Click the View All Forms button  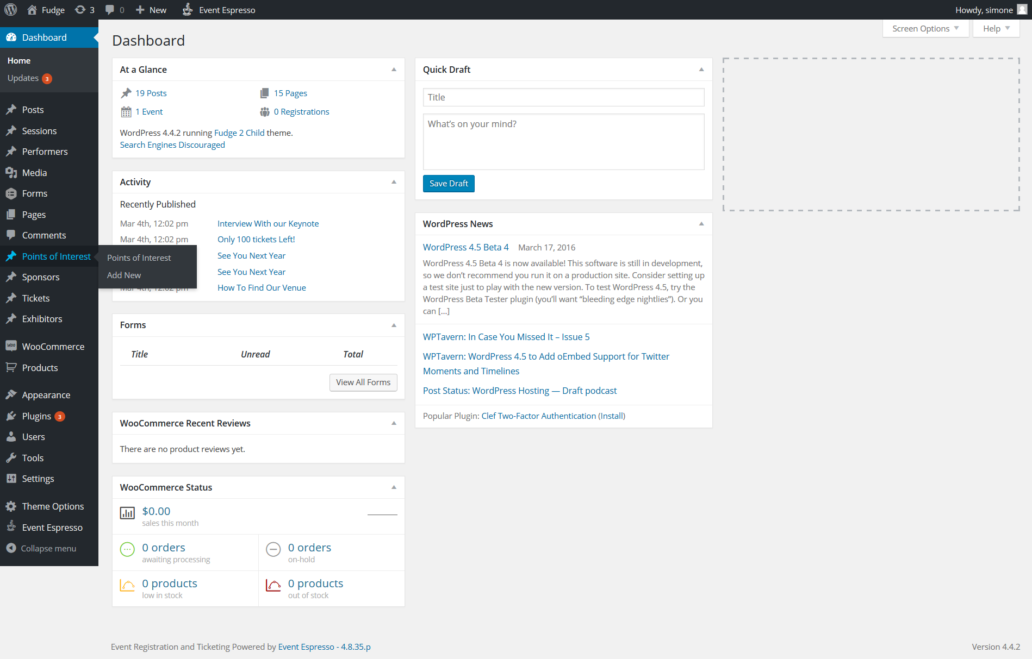(x=363, y=382)
